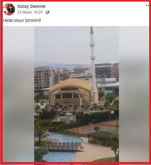Play the mosque video in the post

tap(77, 94)
